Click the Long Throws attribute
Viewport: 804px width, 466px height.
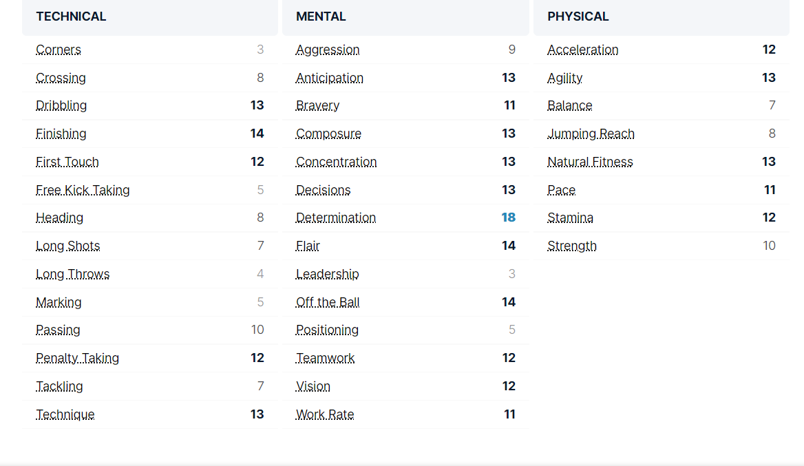coord(73,274)
